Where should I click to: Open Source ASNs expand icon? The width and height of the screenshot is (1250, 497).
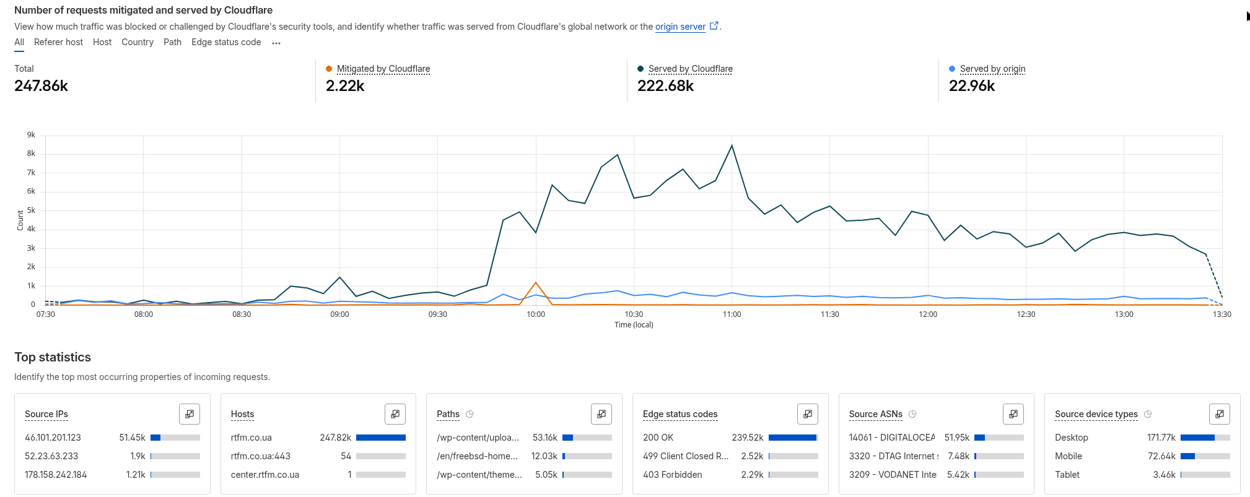click(x=1013, y=414)
